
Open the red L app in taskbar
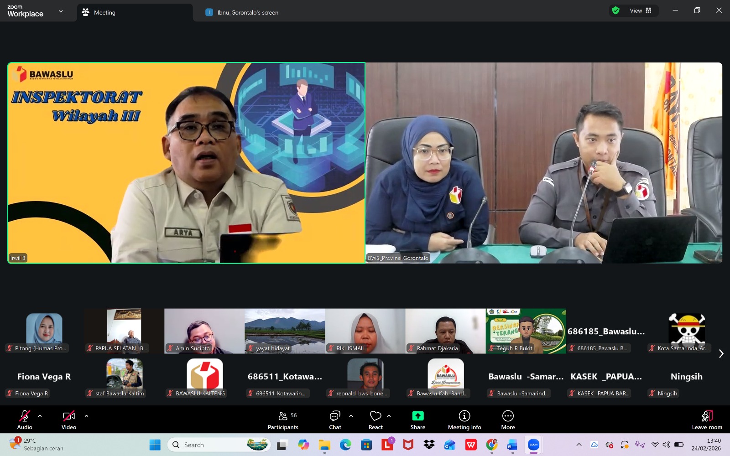click(387, 445)
